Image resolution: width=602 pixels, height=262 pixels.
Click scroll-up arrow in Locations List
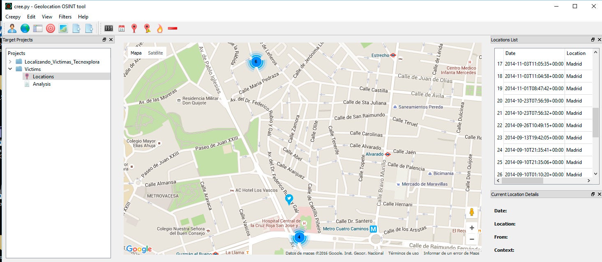[595, 52]
